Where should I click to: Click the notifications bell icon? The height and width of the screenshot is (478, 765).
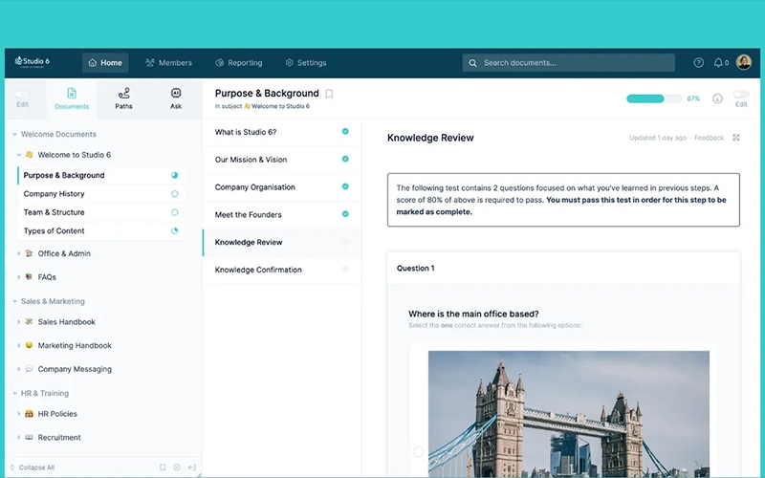[x=718, y=63]
